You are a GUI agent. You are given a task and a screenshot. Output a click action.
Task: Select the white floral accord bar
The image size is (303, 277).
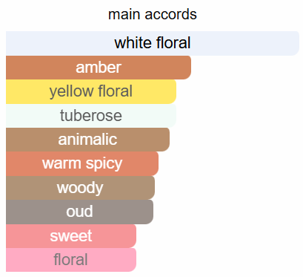tap(153, 43)
